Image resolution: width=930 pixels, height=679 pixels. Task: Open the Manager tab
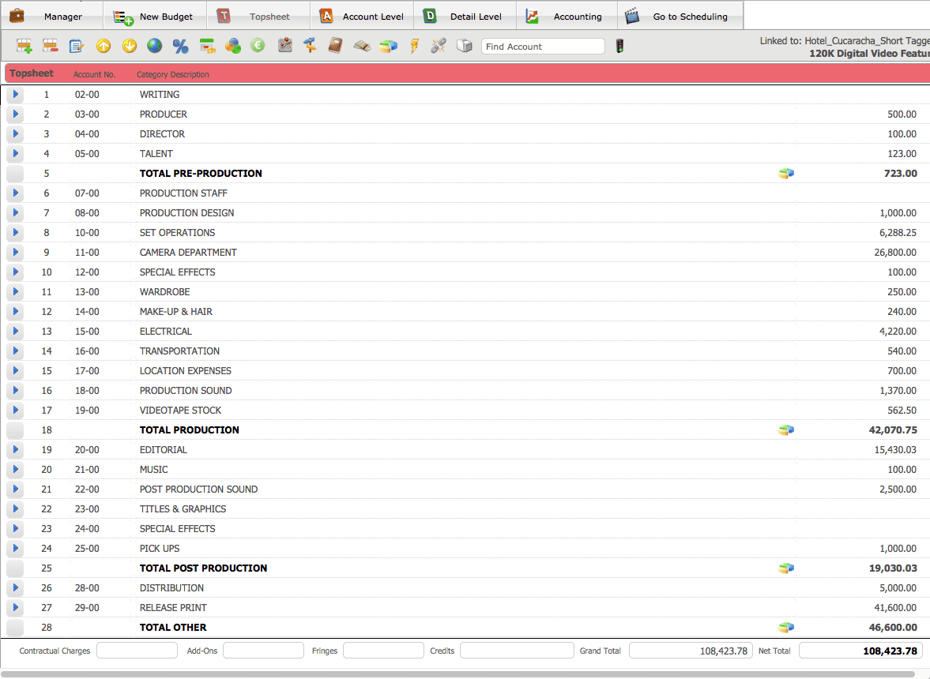click(x=51, y=16)
